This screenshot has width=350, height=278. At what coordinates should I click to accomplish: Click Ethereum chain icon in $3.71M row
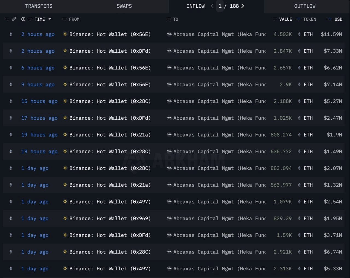click(11, 235)
